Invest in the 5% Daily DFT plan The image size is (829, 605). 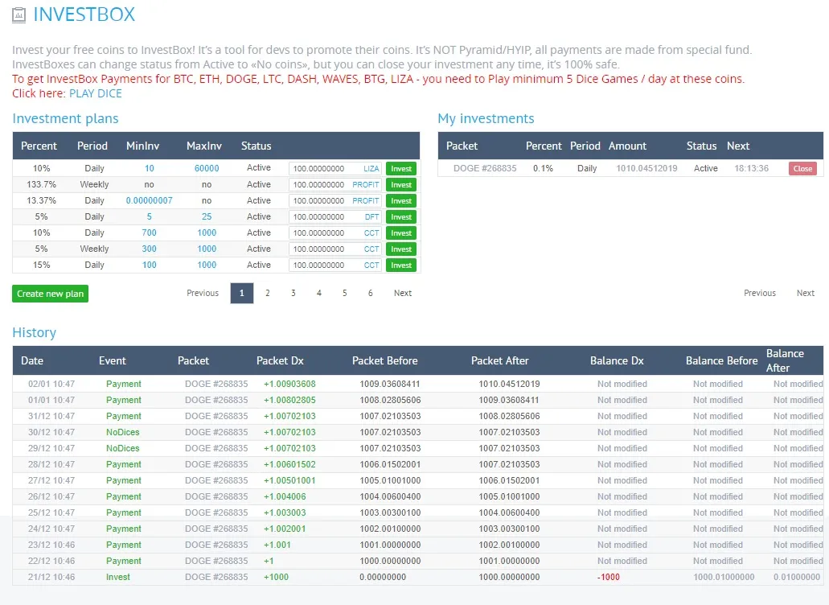point(401,217)
